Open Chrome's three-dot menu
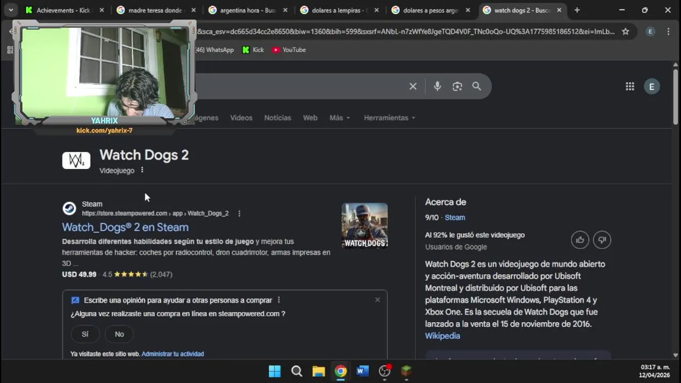Screen dimensions: 681x383 click(668, 31)
